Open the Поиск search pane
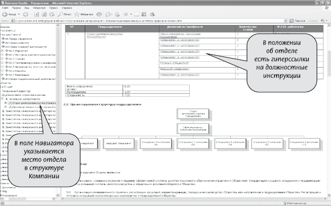Screen dimensions: 331x206 coord(64,14)
